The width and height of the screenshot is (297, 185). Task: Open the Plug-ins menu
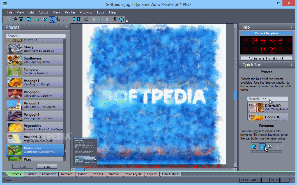tap(86, 12)
